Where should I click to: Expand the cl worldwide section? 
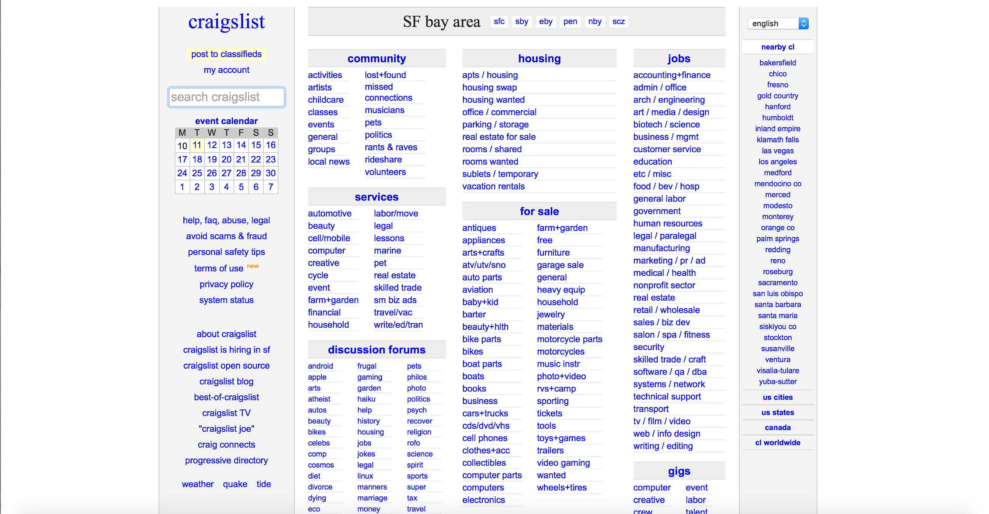778,442
